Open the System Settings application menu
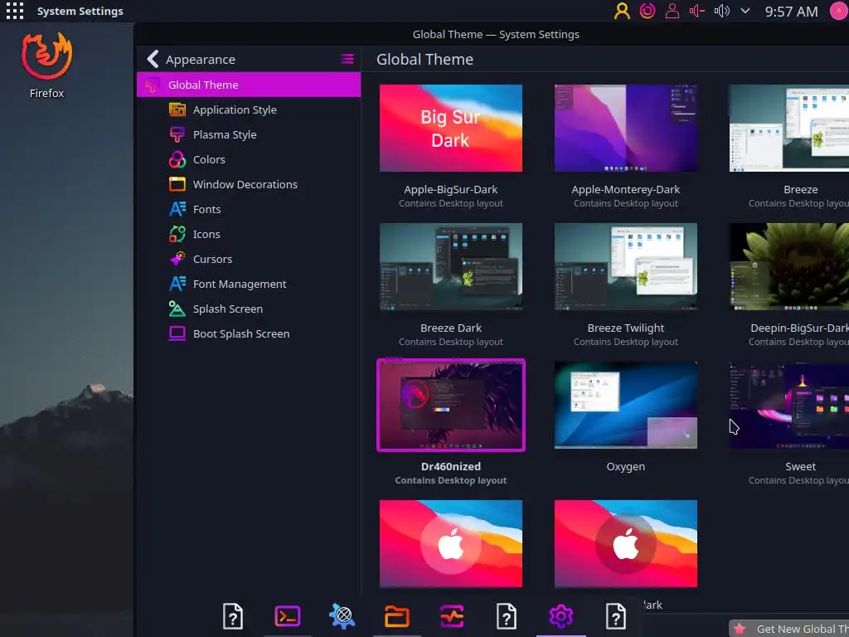Screen dimensions: 849x637 [80, 11]
